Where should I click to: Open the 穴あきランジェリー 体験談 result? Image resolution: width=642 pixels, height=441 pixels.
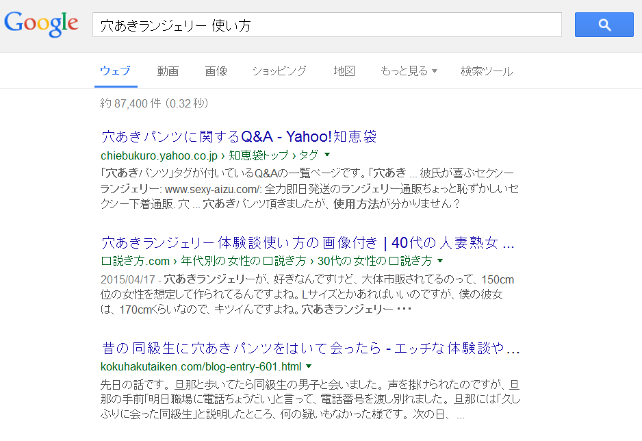pyautogui.click(x=274, y=242)
